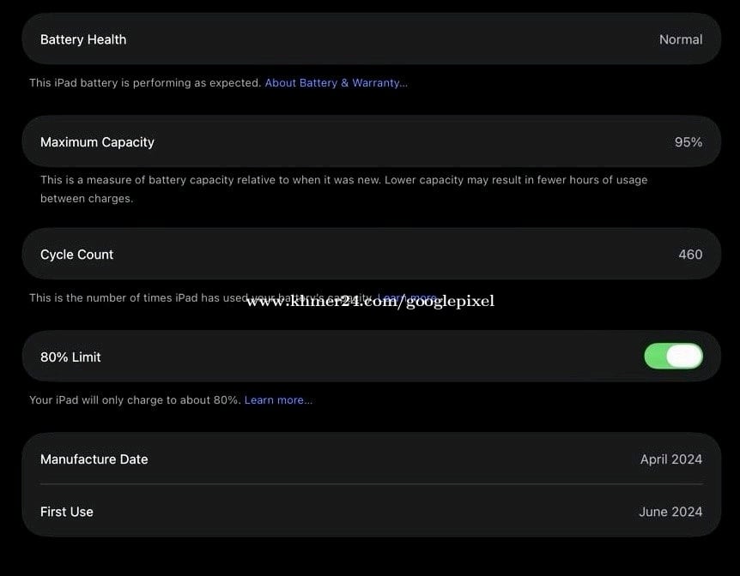740x576 pixels.
Task: Click the 460 cycle count value
Action: click(x=690, y=255)
